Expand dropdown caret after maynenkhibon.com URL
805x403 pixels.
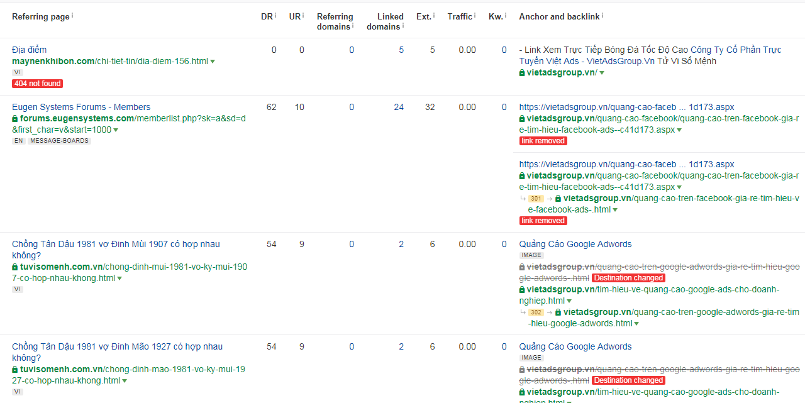click(213, 62)
